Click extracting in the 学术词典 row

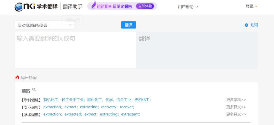[x=109, y=114]
